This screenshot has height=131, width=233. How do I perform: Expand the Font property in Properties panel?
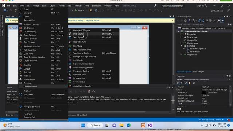coord(177,90)
